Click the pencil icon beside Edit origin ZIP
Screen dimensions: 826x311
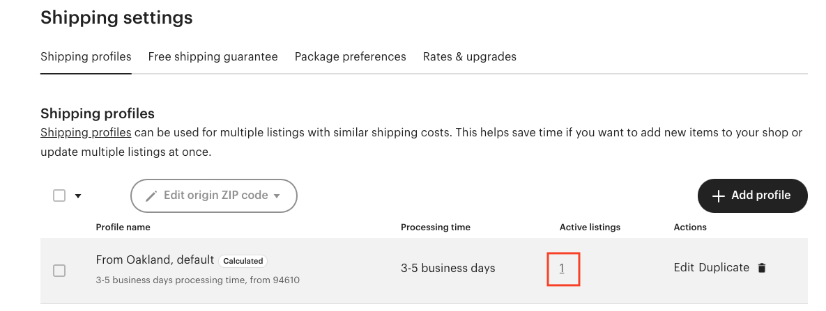(151, 196)
